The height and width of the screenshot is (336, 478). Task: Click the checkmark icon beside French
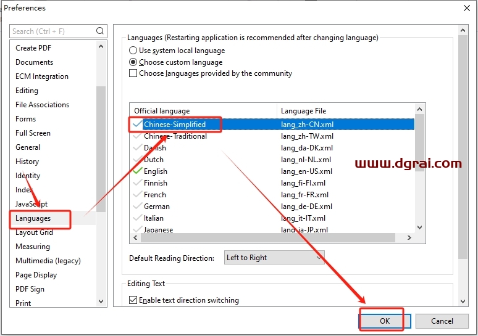(x=137, y=195)
